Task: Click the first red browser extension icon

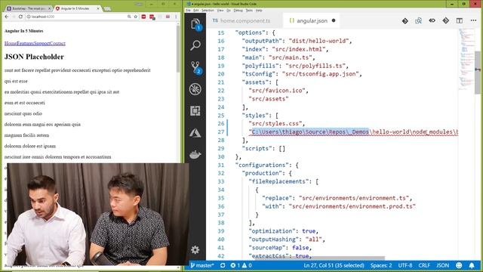Action: click(x=143, y=17)
